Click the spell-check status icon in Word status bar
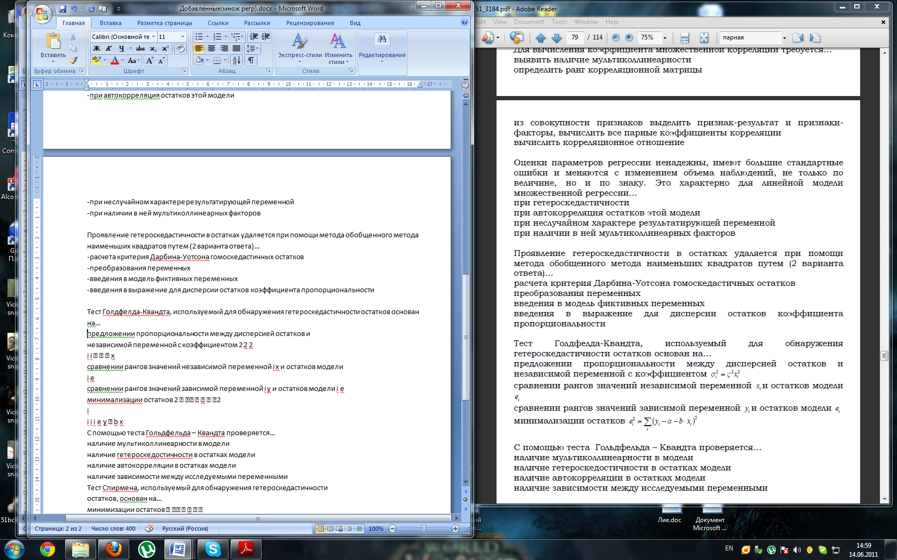 (x=149, y=529)
